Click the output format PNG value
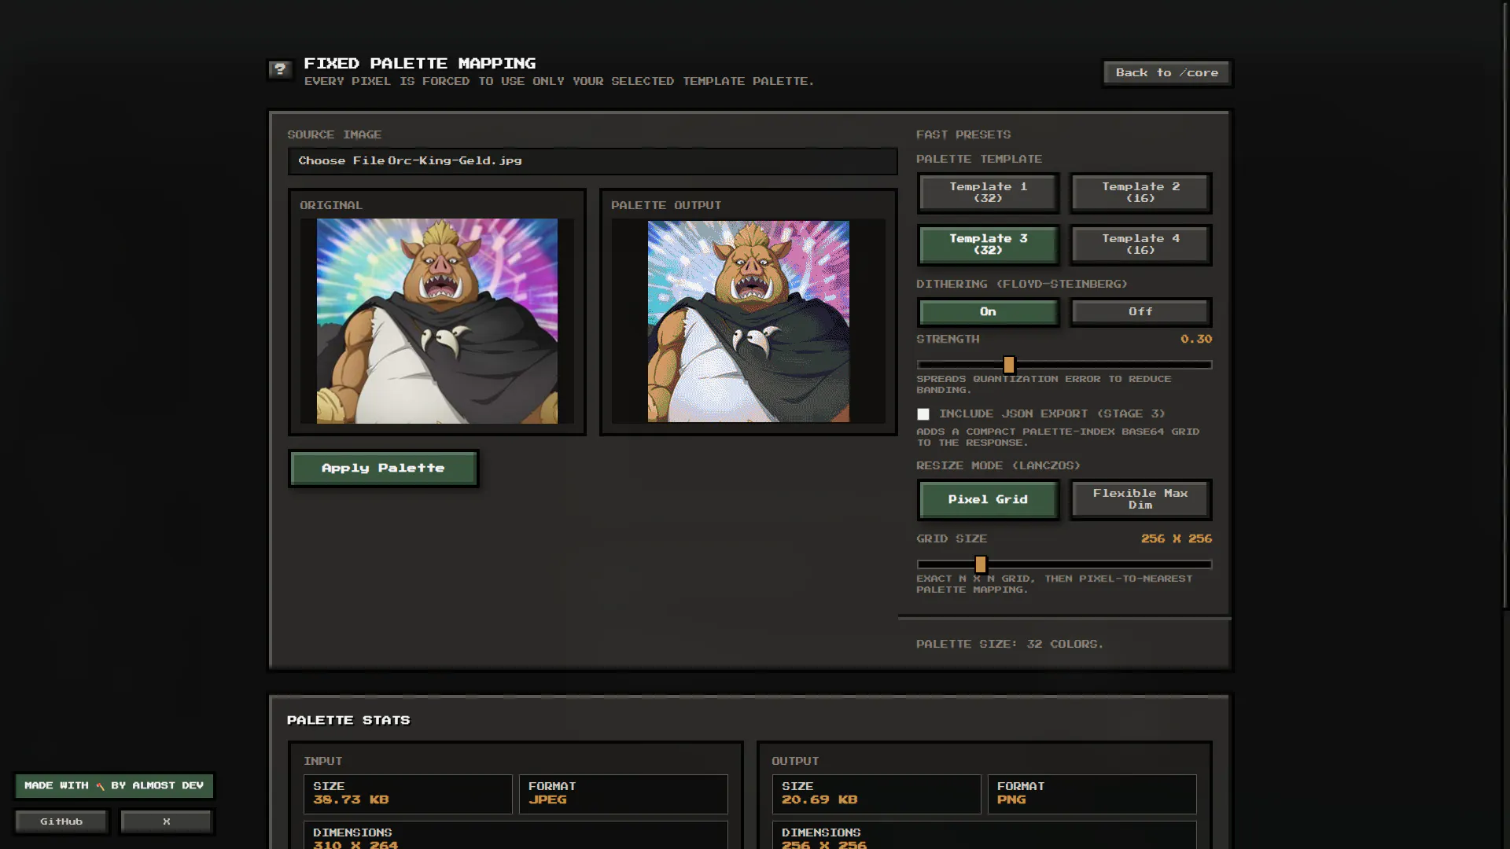Viewport: 1510px width, 849px height. point(1011,799)
